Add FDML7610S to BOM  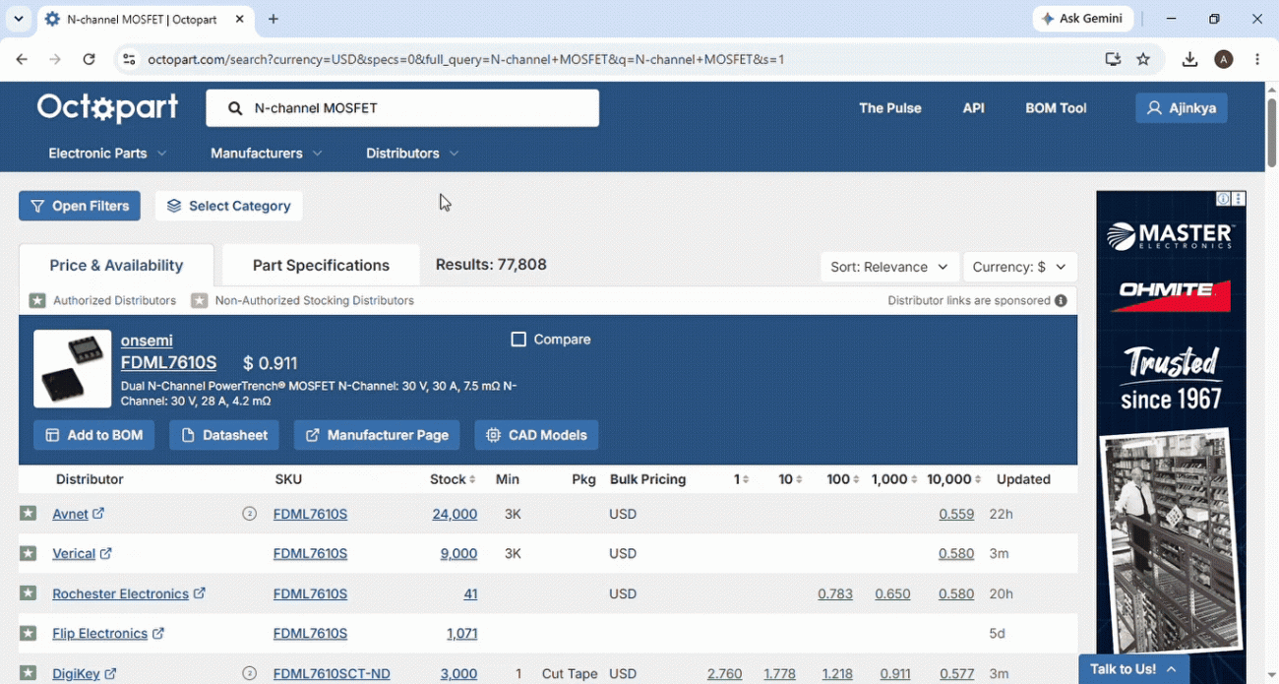(94, 435)
